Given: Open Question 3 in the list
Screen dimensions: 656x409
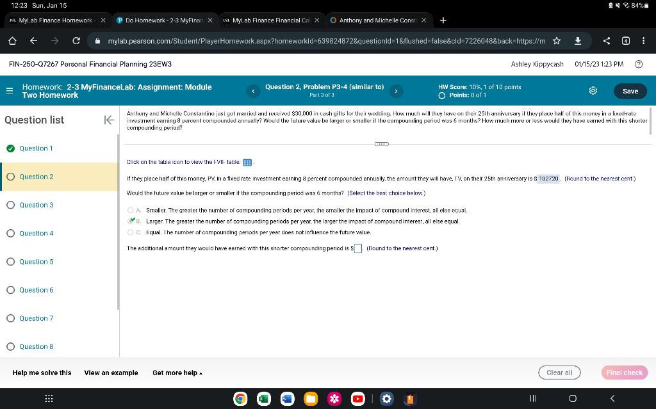Looking at the screenshot, I should point(37,205).
